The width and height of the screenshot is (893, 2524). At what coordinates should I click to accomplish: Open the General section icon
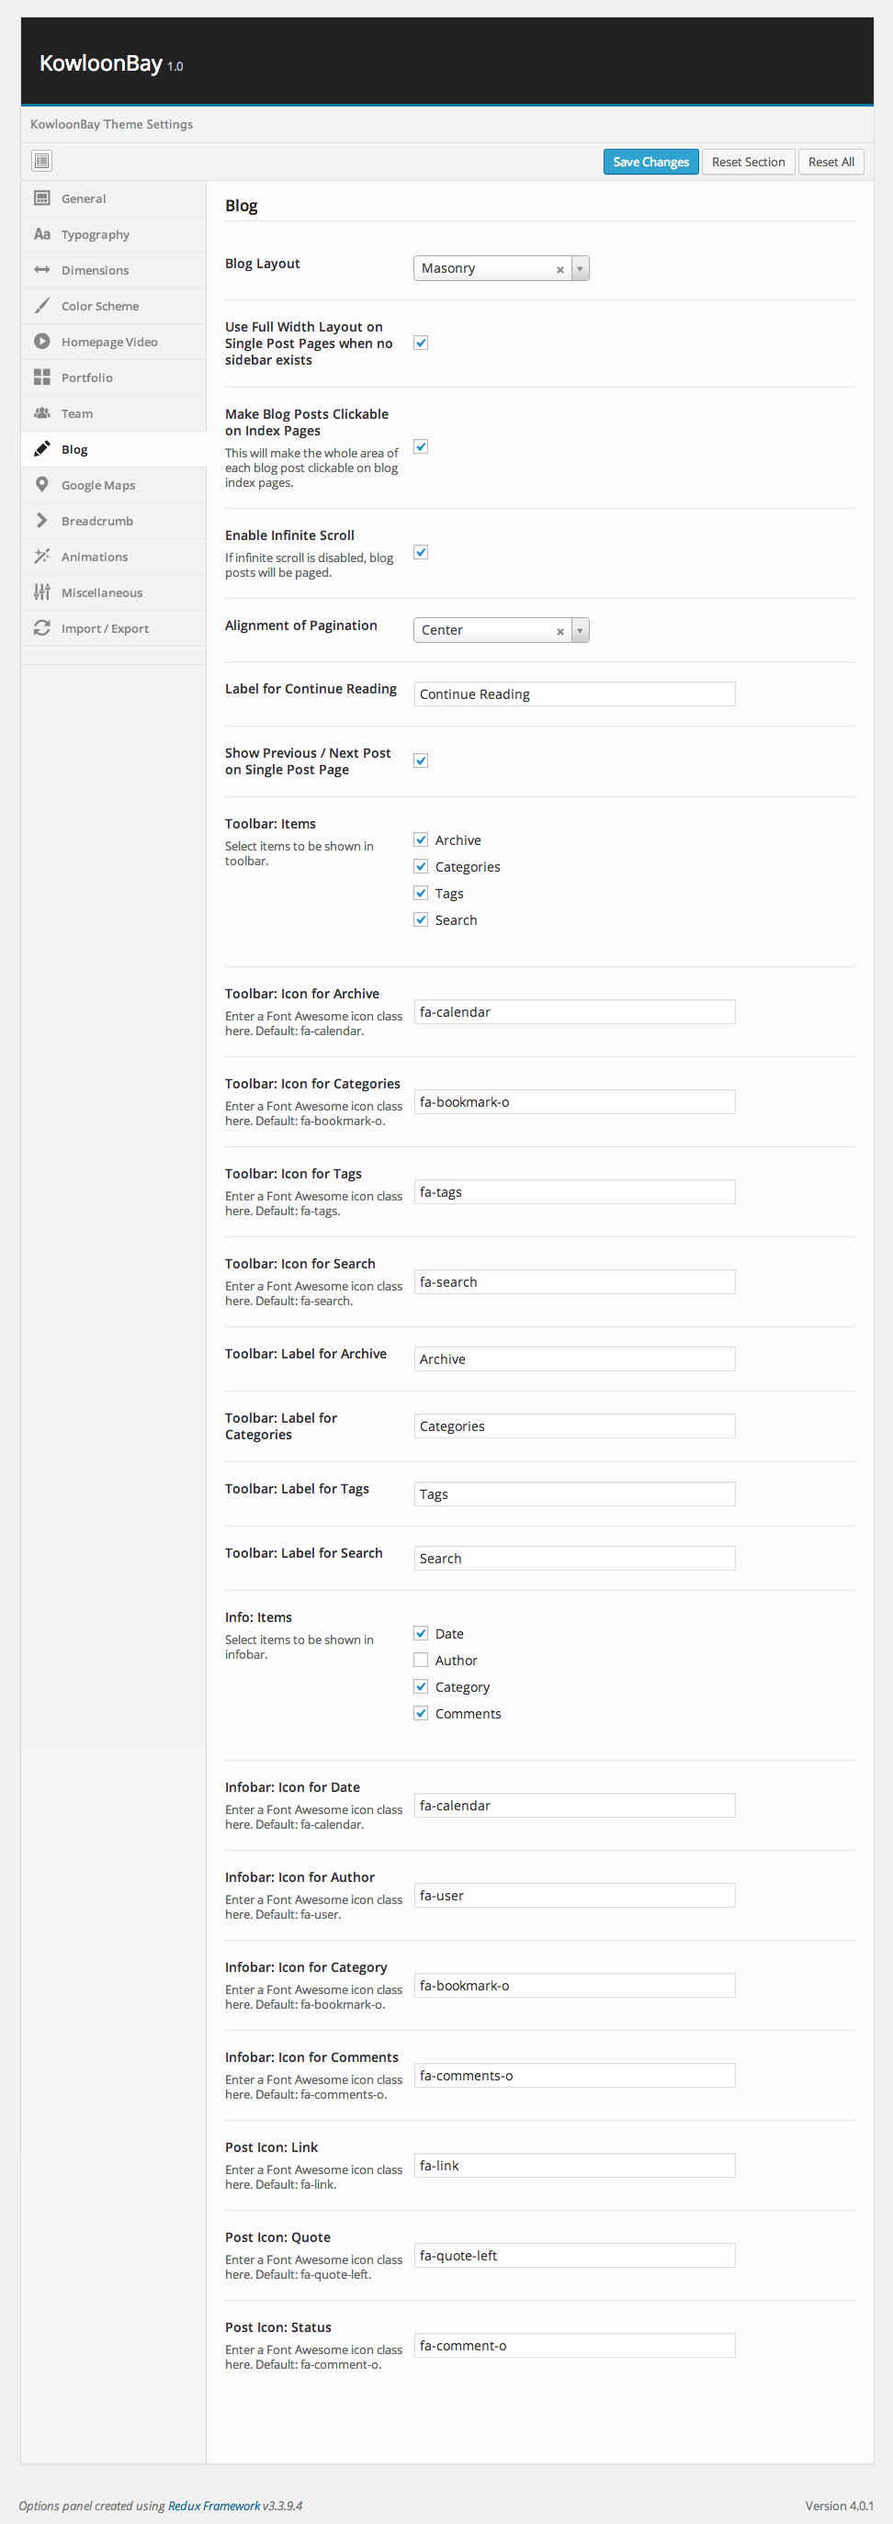(42, 197)
